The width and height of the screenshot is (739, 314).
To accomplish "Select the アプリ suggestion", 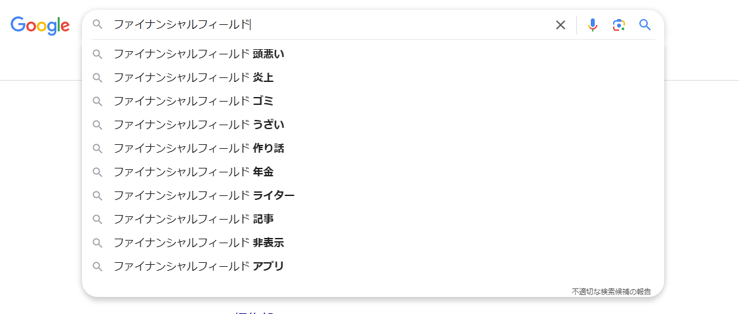I will coord(199,266).
